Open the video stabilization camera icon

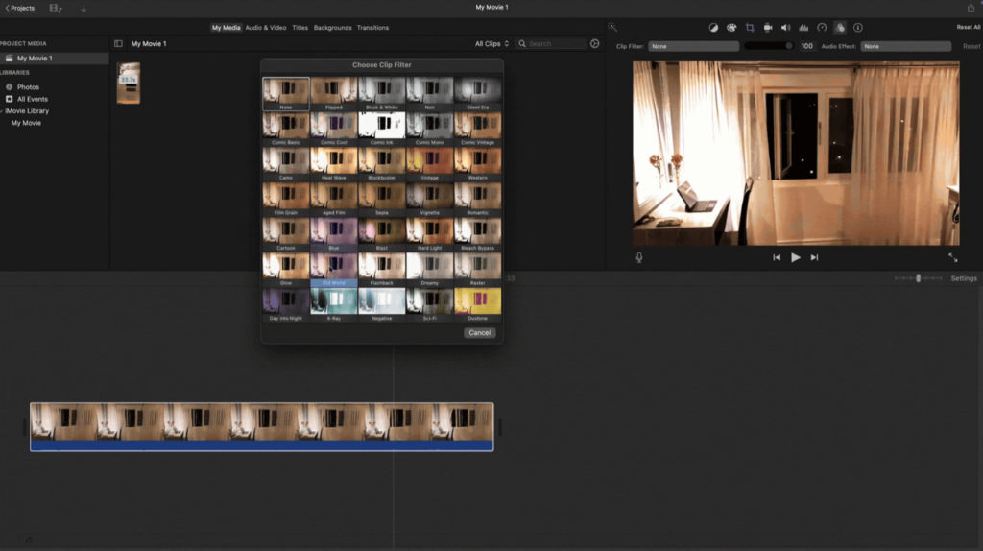click(767, 28)
